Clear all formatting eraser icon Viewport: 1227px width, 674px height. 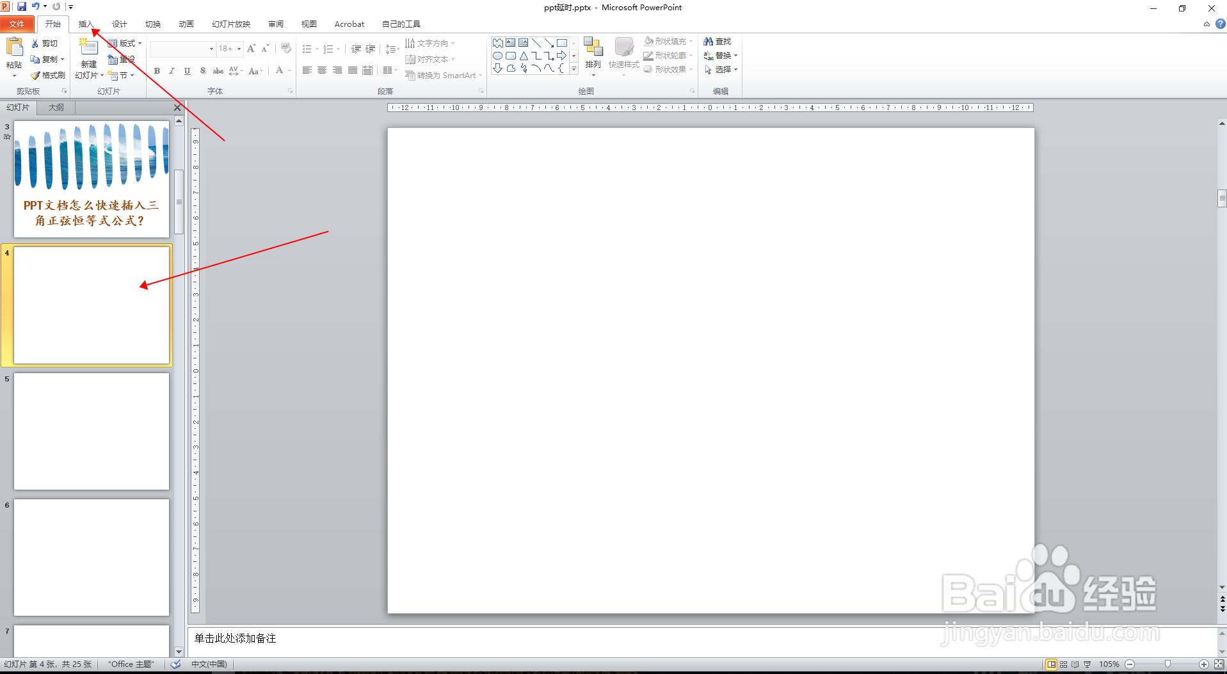click(x=286, y=49)
